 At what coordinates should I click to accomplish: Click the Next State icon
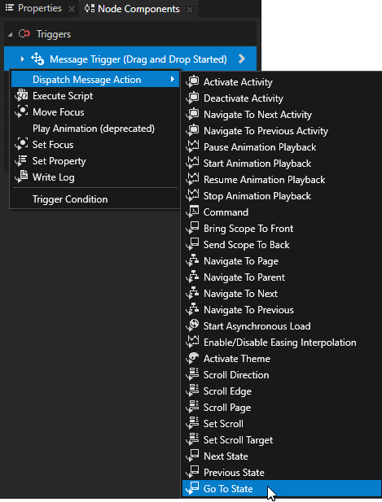(193, 456)
